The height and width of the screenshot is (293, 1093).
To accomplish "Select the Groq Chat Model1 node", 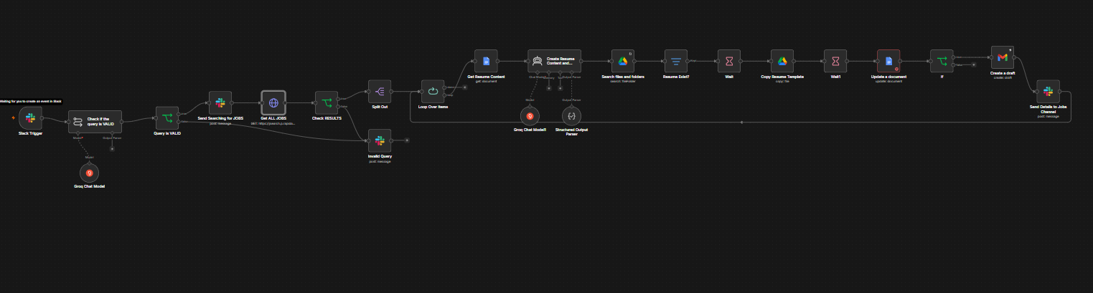I will (x=530, y=115).
